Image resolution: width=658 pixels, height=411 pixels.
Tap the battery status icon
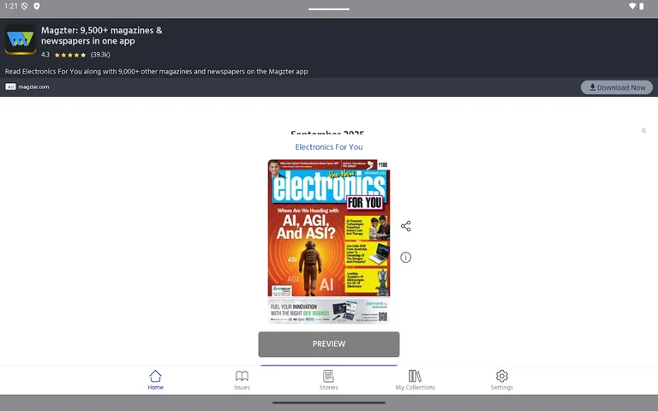[x=641, y=6]
